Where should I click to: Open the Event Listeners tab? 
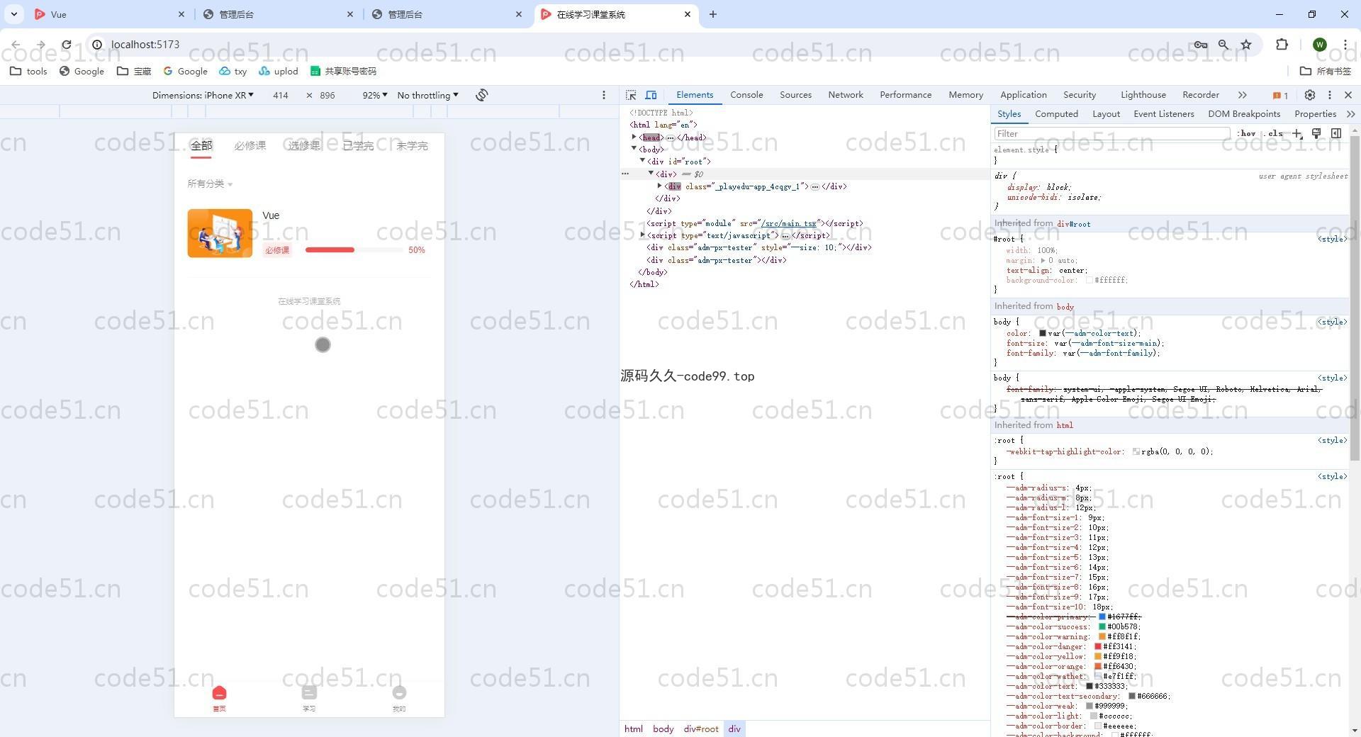(x=1163, y=114)
